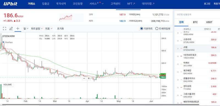Image resolution: width=220 pixels, height=106 pixels.
Task: Click the VOLUME label button
Action: 8,85
